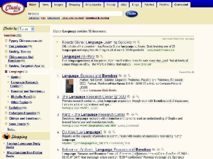Switch to the News tab
The image size is (213, 159).
pyautogui.click(x=45, y=5)
